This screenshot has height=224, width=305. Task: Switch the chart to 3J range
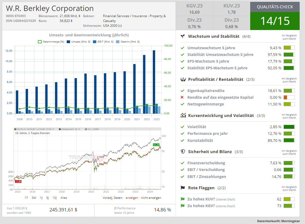[47, 198]
